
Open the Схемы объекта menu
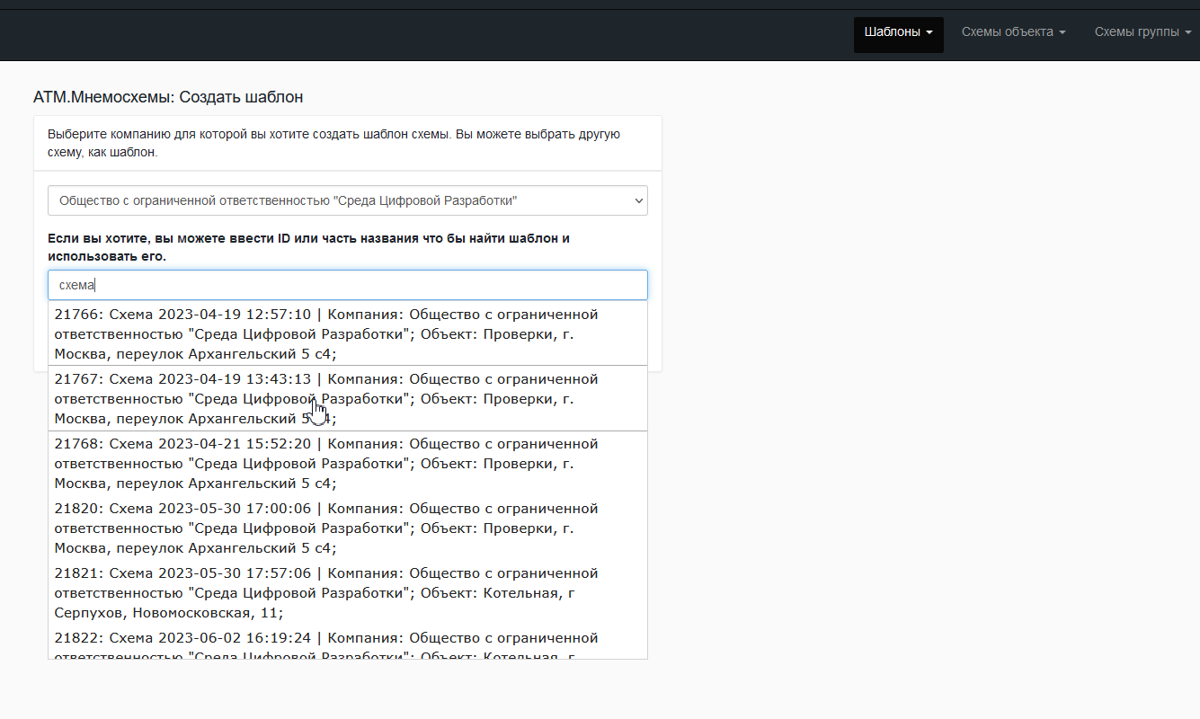(1013, 32)
